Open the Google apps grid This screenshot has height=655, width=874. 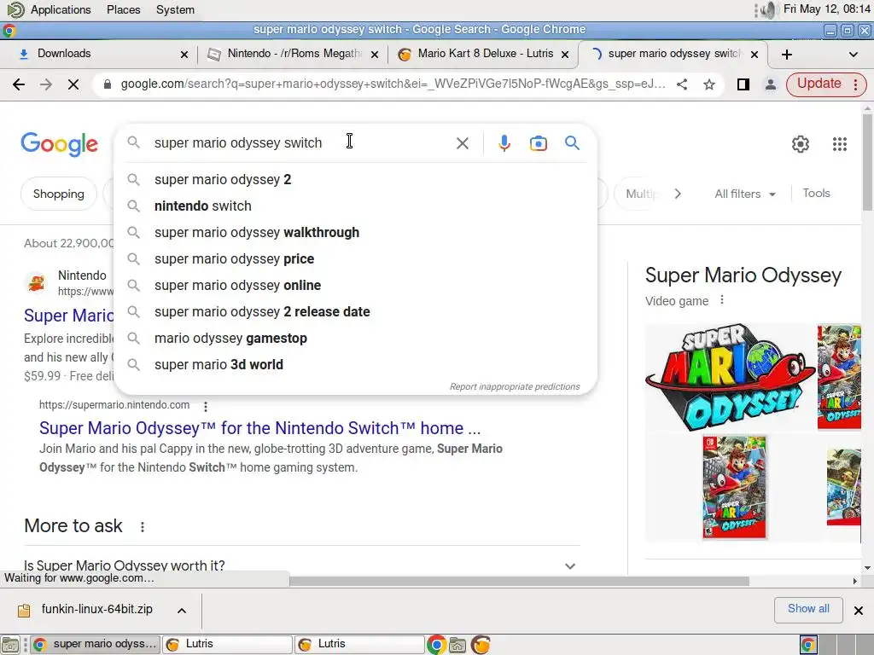tap(840, 143)
